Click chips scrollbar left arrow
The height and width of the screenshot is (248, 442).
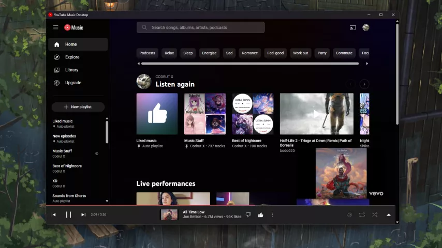pyautogui.click(x=138, y=64)
